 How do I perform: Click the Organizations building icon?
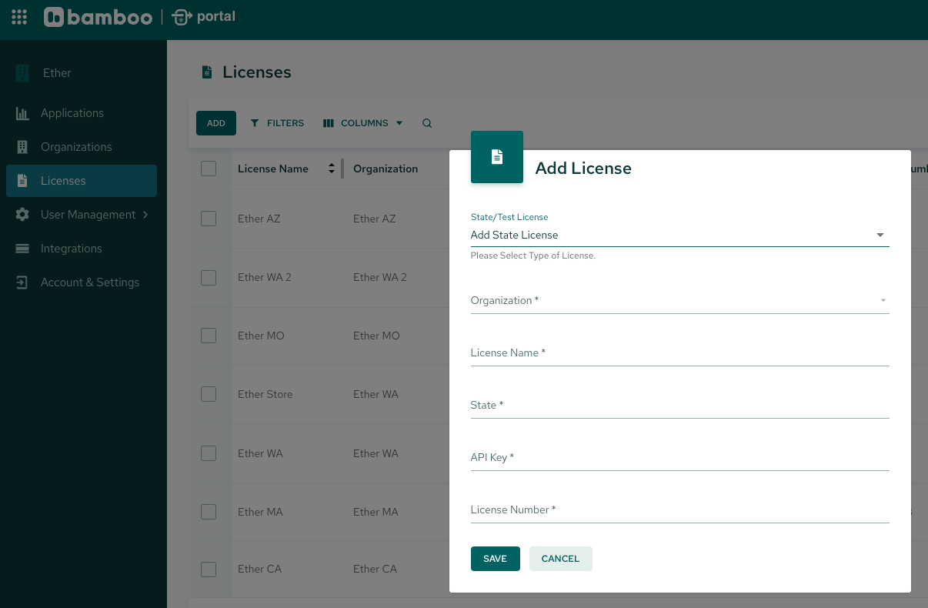(22, 147)
